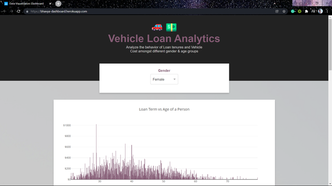Click the subtitle about Loan tenures and Vehicle Cost
The width and height of the screenshot is (332, 186).
coord(164,49)
